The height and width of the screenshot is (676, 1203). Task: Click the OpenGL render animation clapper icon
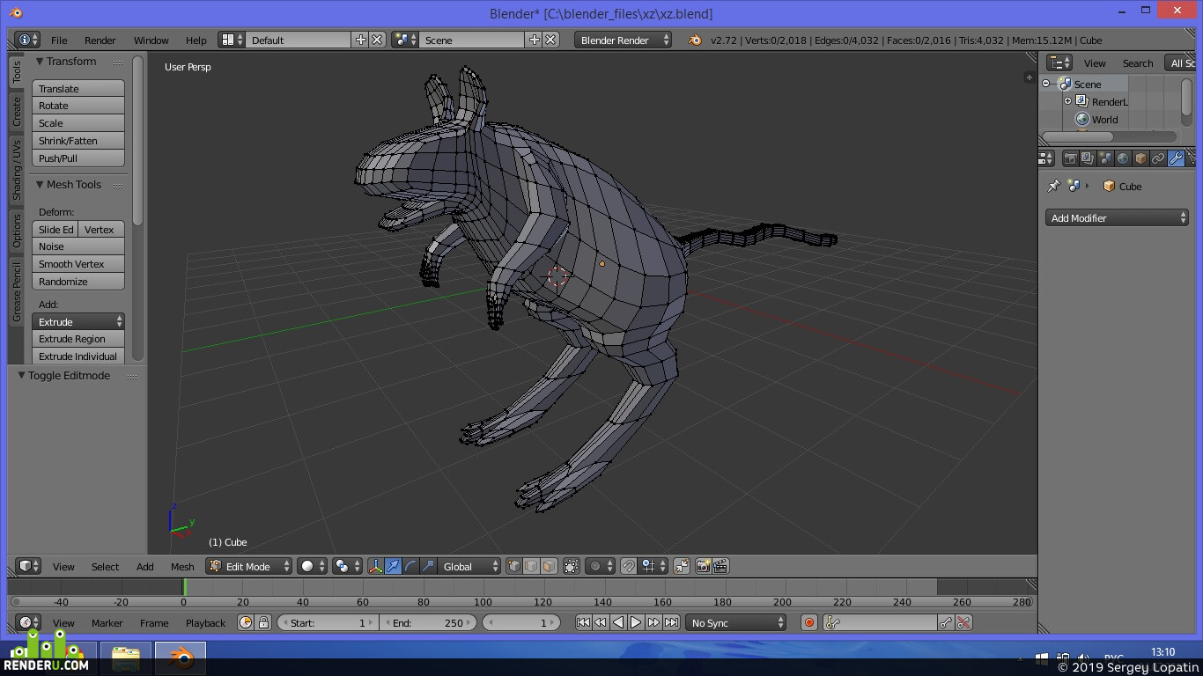click(720, 567)
